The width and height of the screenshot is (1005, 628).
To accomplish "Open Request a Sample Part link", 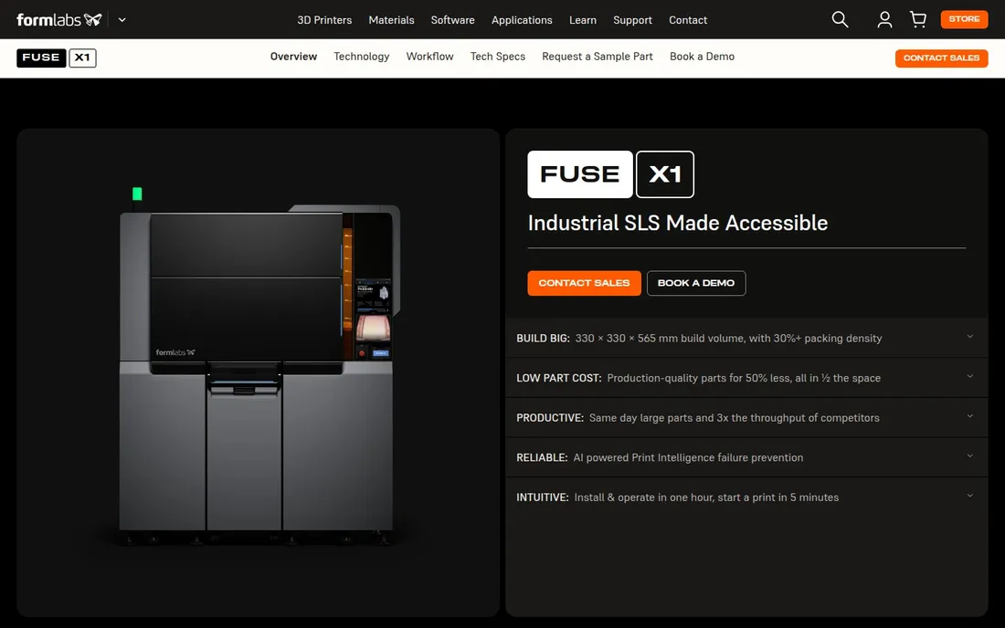I will click(598, 57).
